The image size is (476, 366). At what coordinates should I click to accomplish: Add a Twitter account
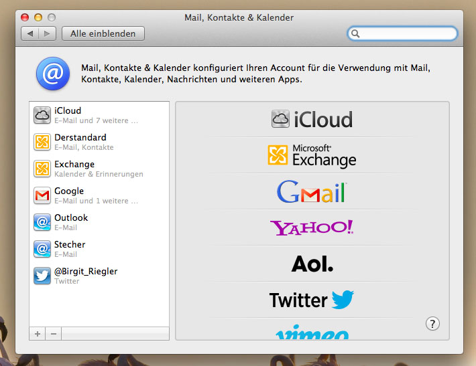tap(312, 300)
